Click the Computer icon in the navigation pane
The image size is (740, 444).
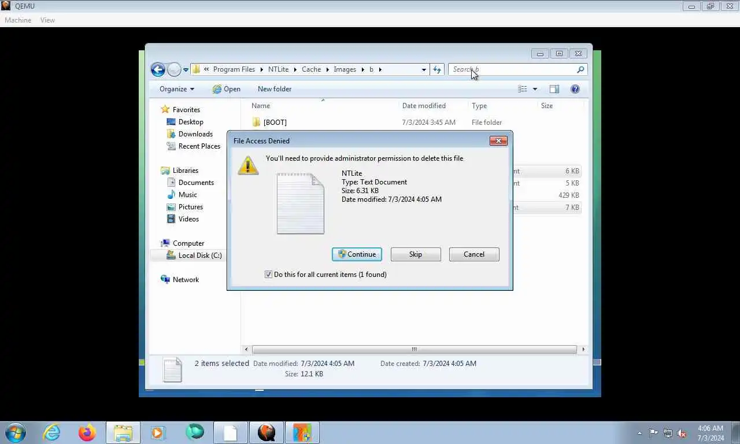[165, 243]
